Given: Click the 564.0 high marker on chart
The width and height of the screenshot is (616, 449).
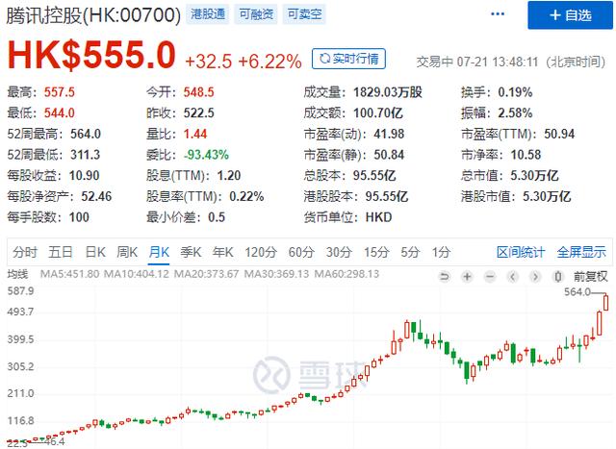Looking at the screenshot, I should tap(577, 292).
